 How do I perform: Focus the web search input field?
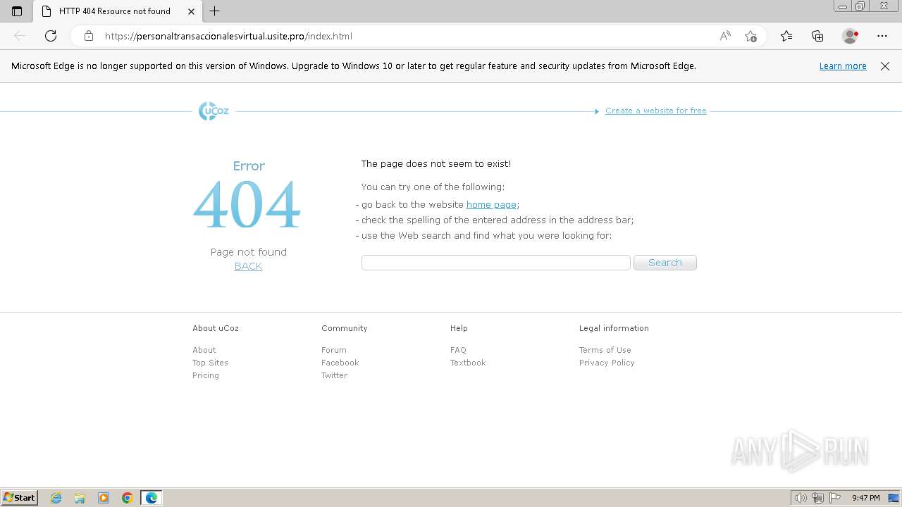coord(496,263)
